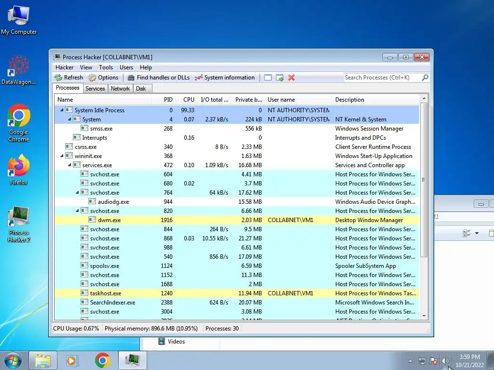Collapse the services.exe tree node

click(69, 165)
